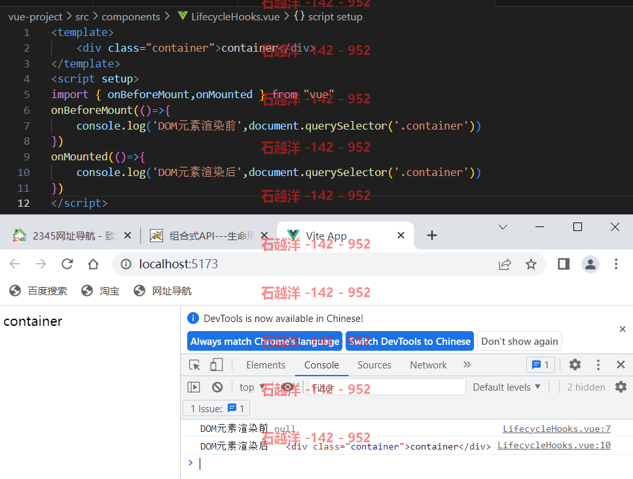Open the 淘宝 bookmark
Image resolution: width=633 pixels, height=479 pixels.
click(x=100, y=291)
